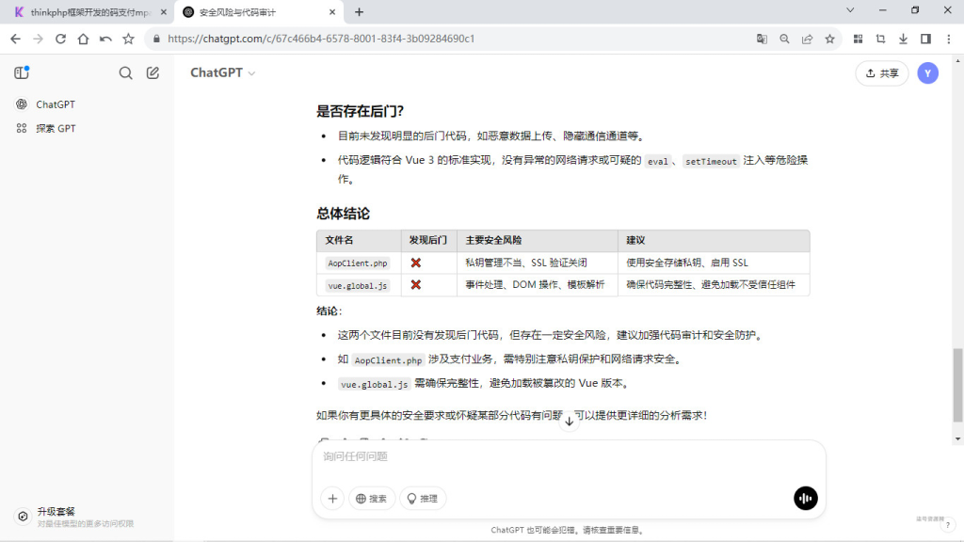Click the chatgpt.com address bar URL

(x=321, y=39)
